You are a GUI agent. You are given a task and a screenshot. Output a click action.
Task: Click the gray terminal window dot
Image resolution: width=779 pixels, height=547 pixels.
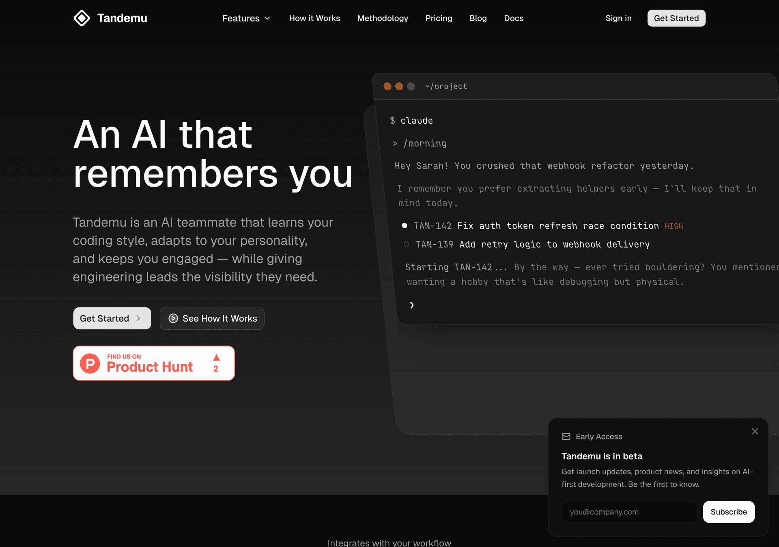pos(411,86)
